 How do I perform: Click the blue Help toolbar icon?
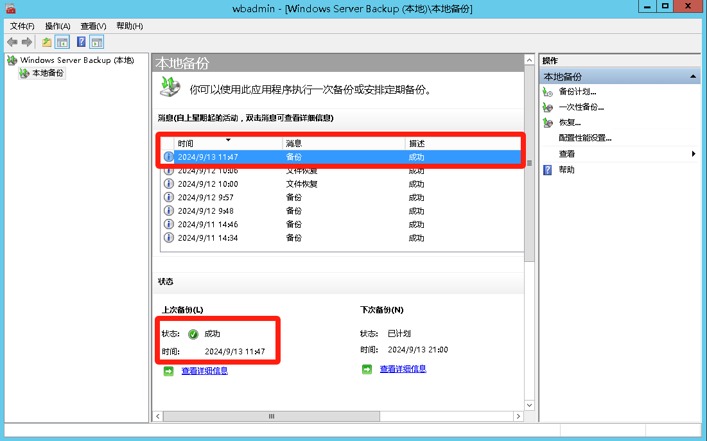click(x=82, y=42)
